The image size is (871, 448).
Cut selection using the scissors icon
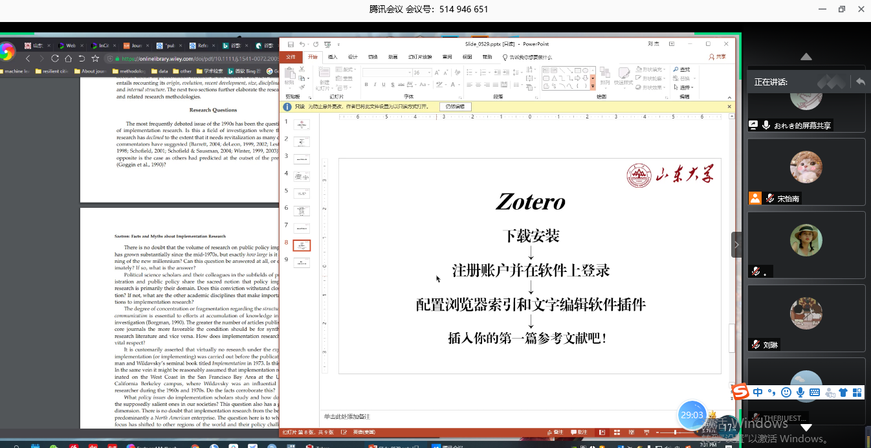pos(301,70)
